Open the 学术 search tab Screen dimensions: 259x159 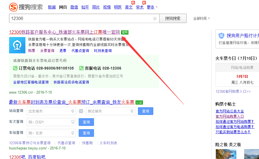(140, 7)
